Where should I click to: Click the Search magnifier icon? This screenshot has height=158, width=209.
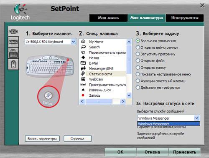point(83,47)
